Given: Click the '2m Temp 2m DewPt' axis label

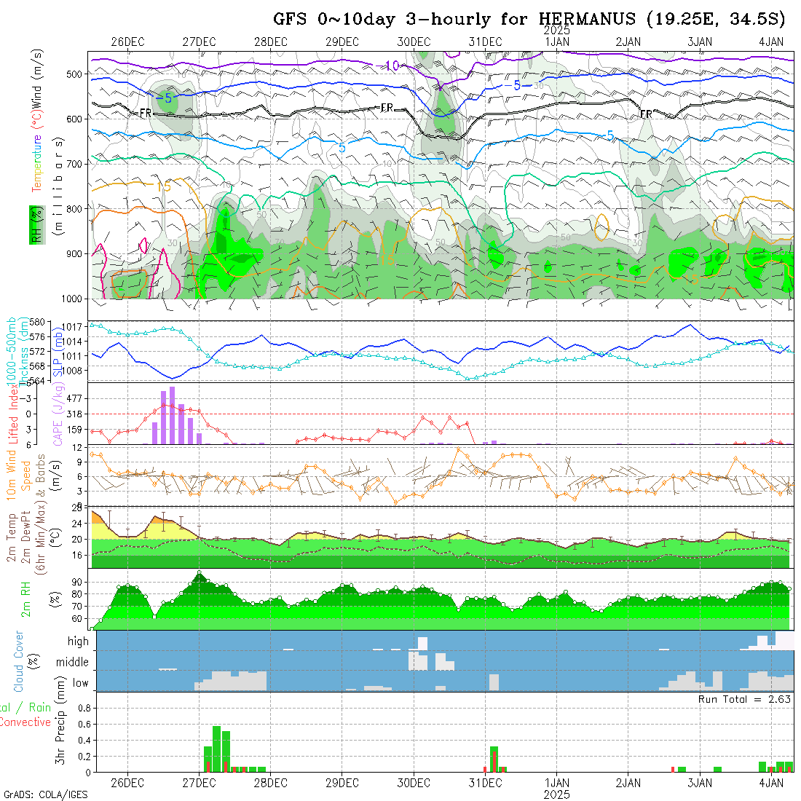Looking at the screenshot, I should (18, 537).
